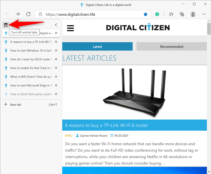Collapse the vertical tabs pane chevron
Screen dimensions: 211x174
coord(56,25)
